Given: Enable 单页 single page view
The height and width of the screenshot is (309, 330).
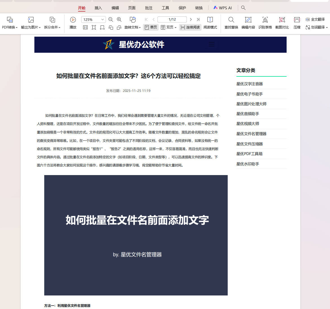Looking at the screenshot, I should coord(151,27).
